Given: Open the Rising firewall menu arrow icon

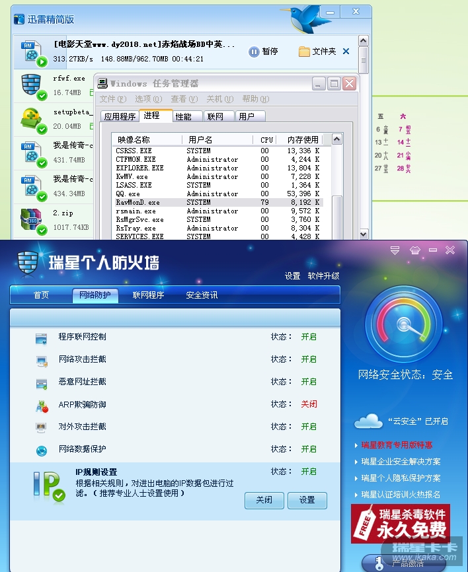Looking at the screenshot, I should (395, 250).
